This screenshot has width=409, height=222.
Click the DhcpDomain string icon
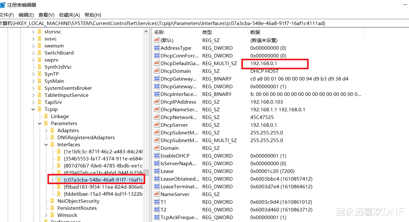pos(156,71)
